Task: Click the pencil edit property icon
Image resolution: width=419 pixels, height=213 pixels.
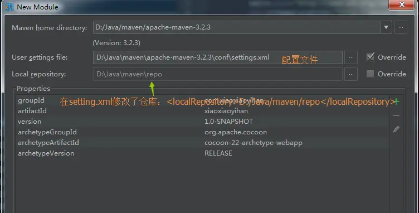Action: coord(396,129)
